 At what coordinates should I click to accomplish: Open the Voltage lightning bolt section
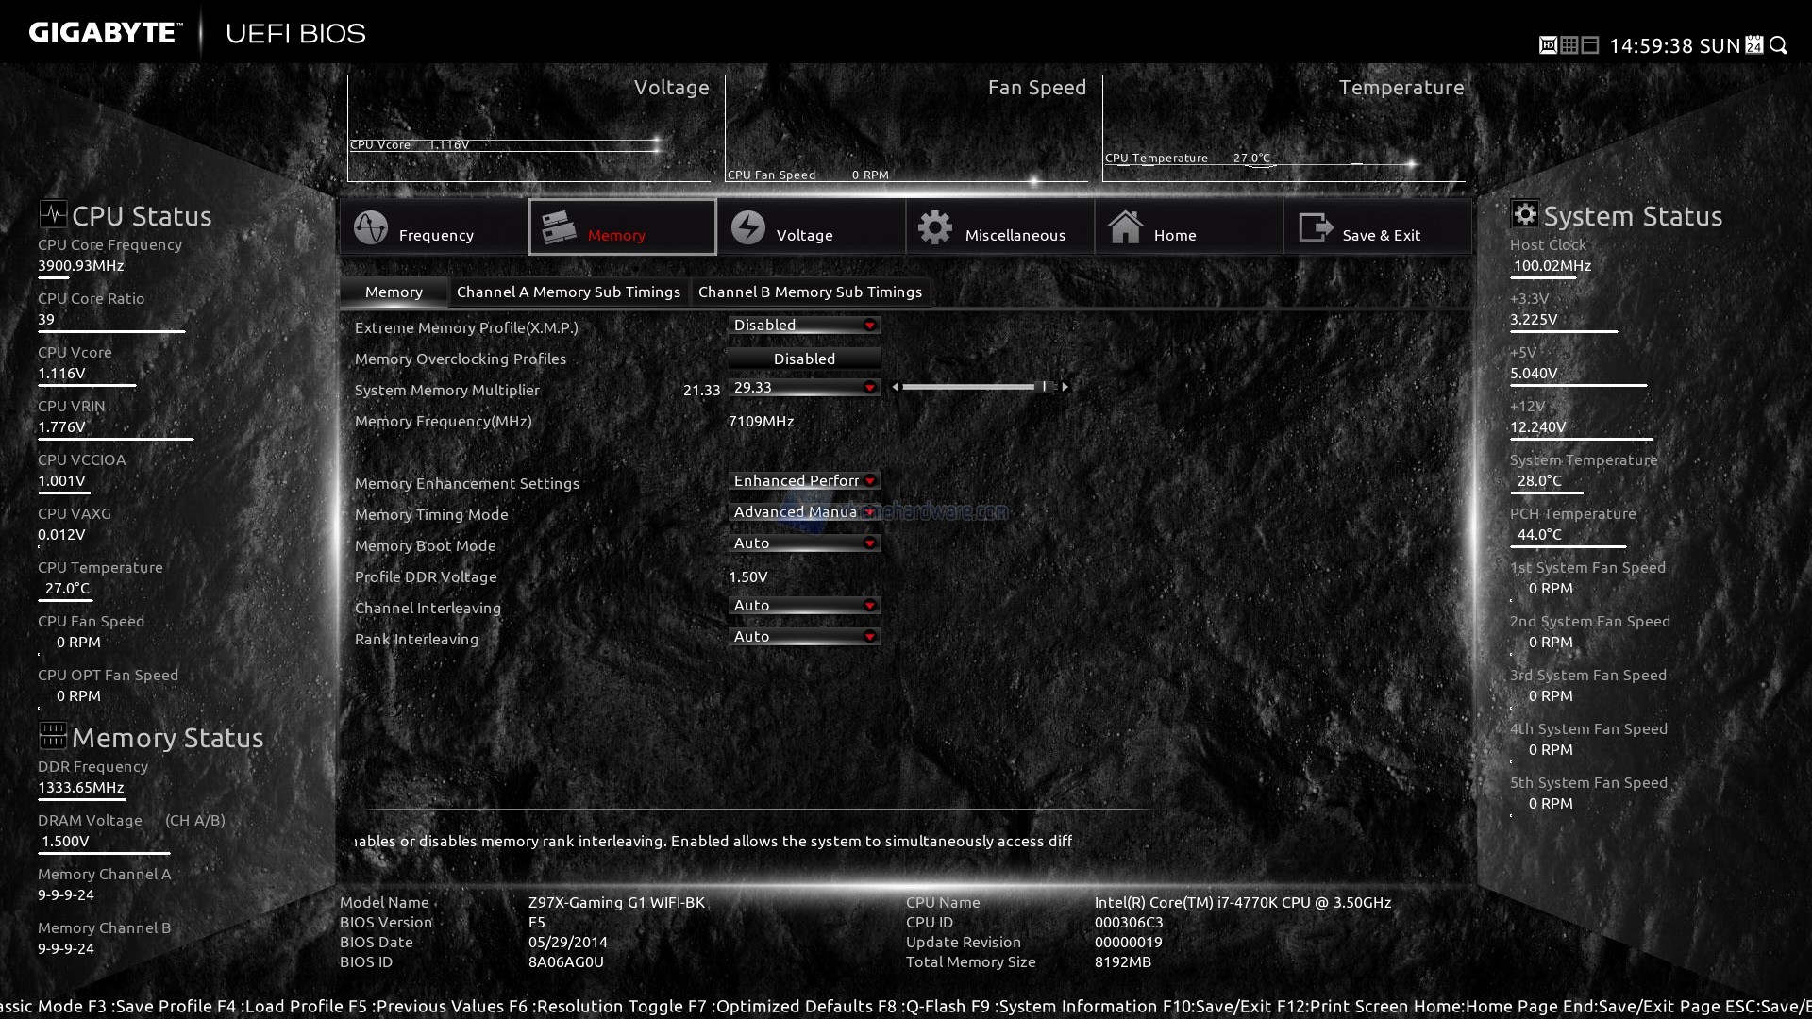748,227
